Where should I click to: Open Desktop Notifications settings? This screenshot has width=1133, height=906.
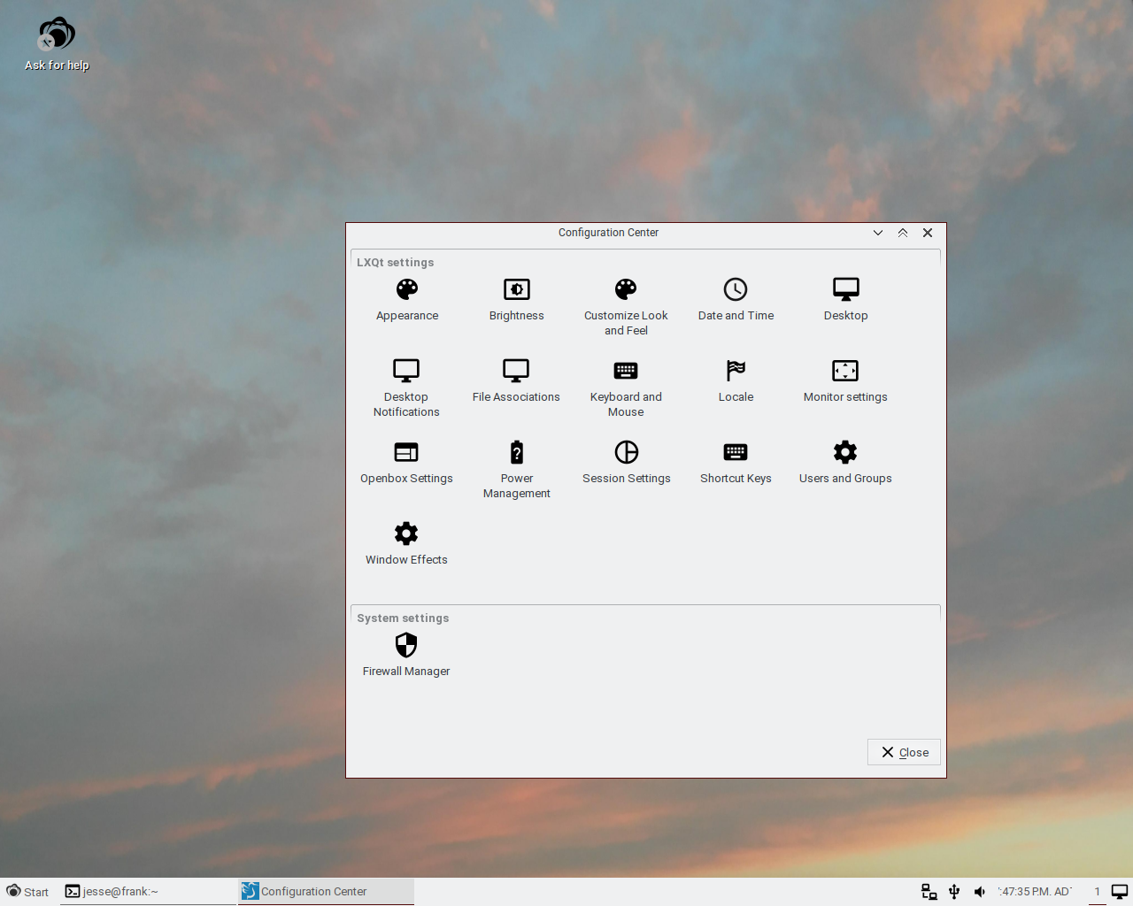point(406,388)
